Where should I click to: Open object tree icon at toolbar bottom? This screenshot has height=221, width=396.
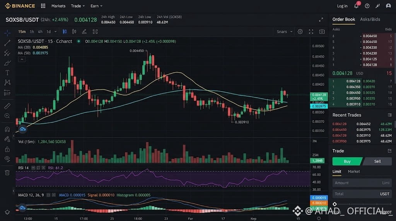(x=7, y=212)
